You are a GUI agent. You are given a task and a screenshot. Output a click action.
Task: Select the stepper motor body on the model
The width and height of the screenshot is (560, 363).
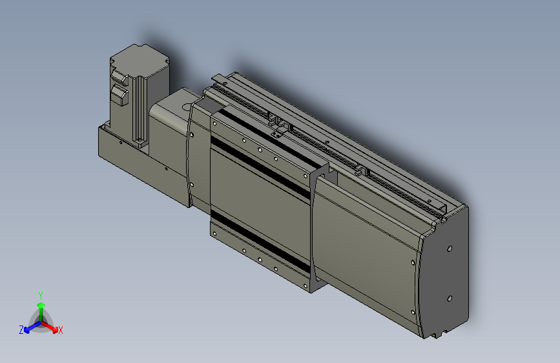coord(140,95)
